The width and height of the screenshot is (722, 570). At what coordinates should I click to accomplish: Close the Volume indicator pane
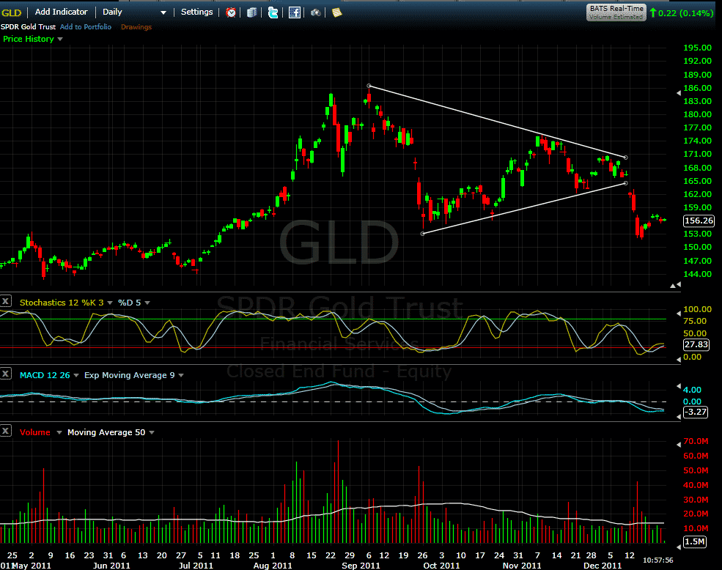(x=6, y=431)
